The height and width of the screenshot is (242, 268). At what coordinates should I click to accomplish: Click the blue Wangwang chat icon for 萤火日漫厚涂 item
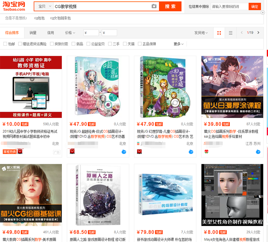(x=258, y=152)
